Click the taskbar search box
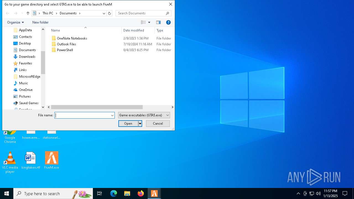This screenshot has height=199, width=354. point(53,193)
